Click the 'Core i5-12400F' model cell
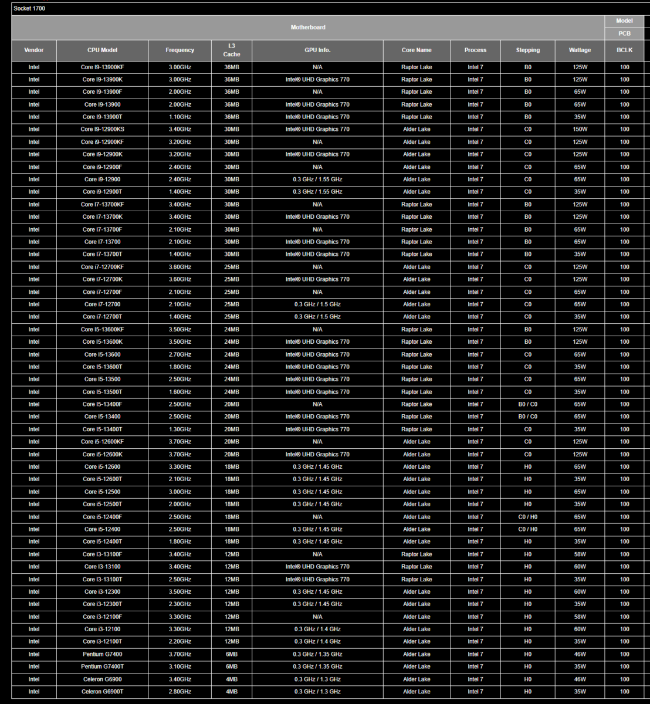The image size is (650, 704). 103,517
